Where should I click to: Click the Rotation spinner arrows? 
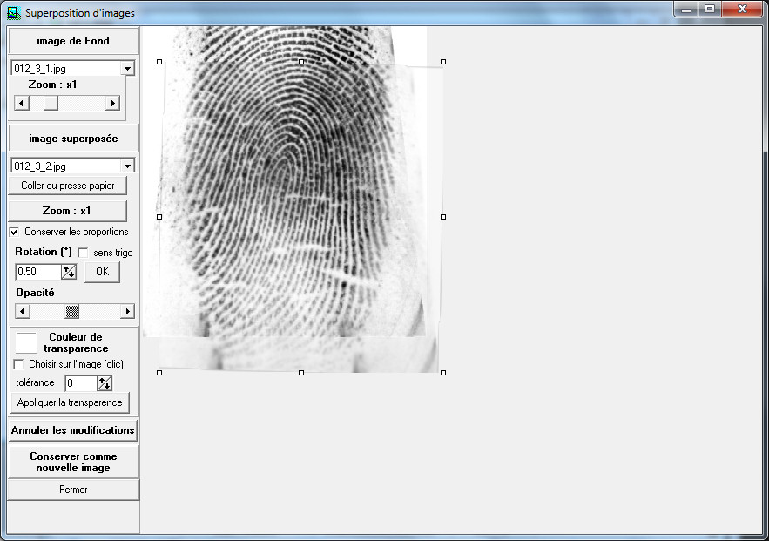[x=69, y=272]
